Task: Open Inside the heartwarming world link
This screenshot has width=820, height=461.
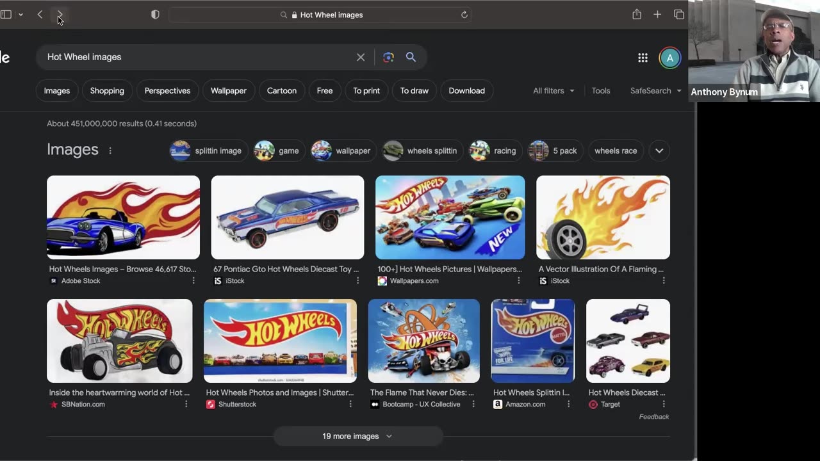Action: [x=119, y=392]
